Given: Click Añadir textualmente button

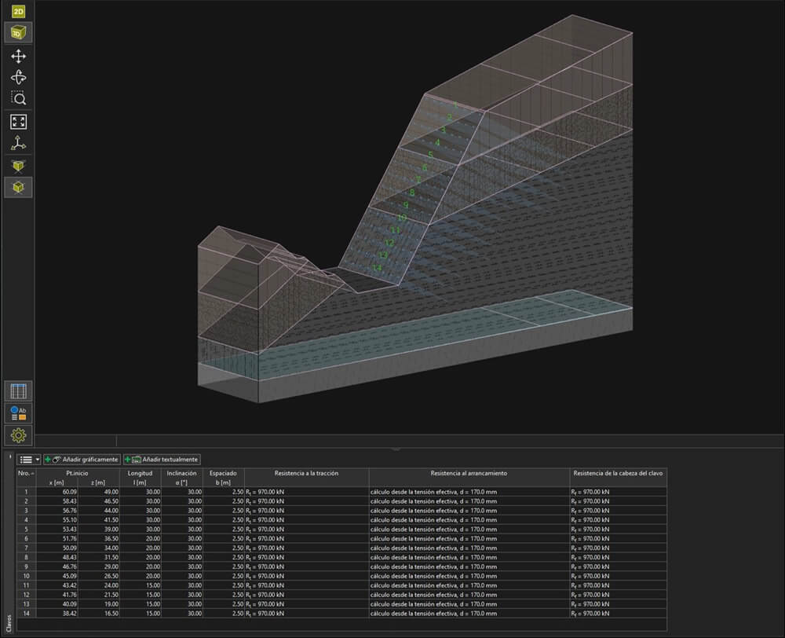Looking at the screenshot, I should [162, 460].
